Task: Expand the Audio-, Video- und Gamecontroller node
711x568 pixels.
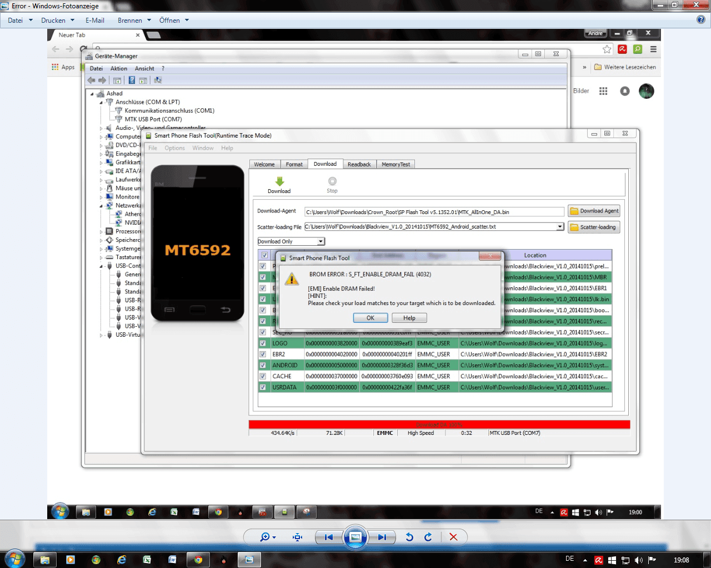Action: [101, 128]
